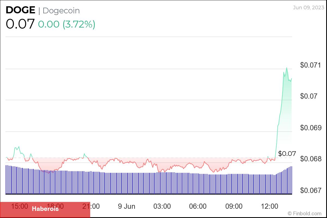327x218 pixels.
Task: Click the $0.068 price axis label
Action: tap(311, 159)
